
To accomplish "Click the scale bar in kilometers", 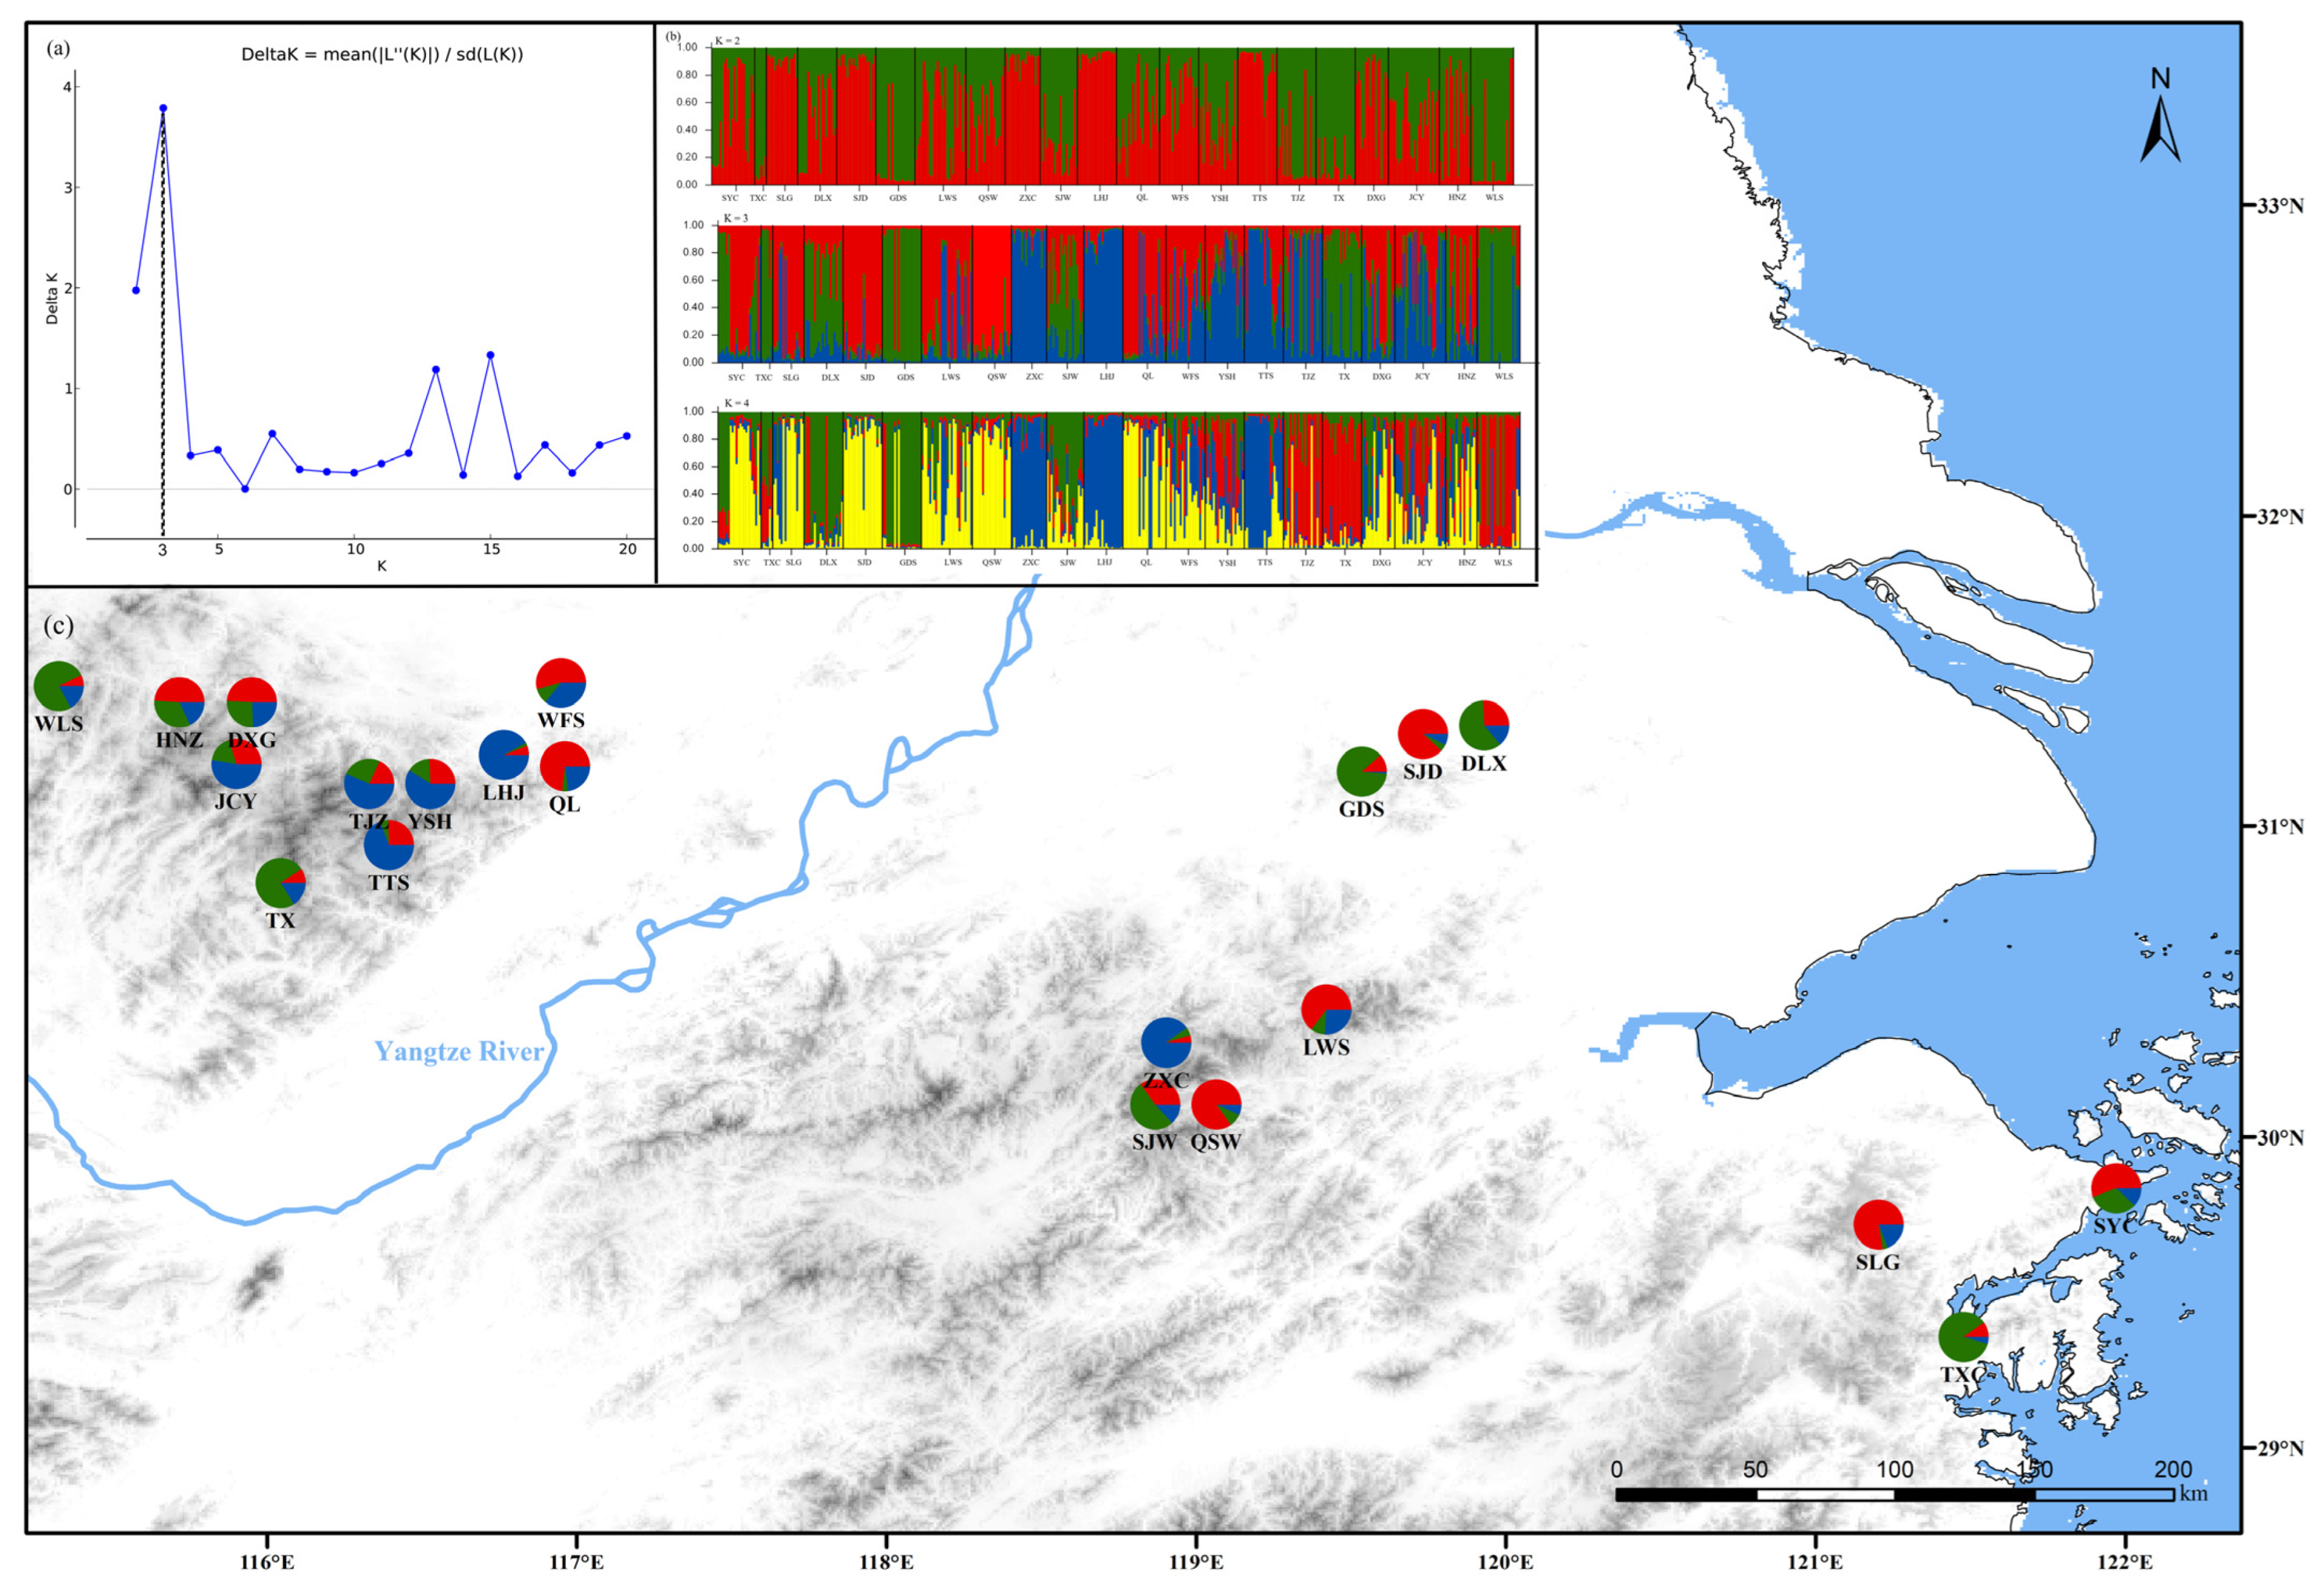I will pos(1895,1495).
